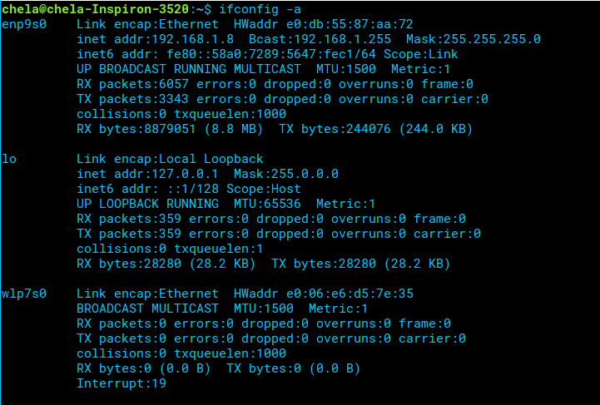Click the inet6 fe80::58a0:7289:5647:fec1/64 address
Viewport: 600px width, 405px height.
[x=271, y=54]
